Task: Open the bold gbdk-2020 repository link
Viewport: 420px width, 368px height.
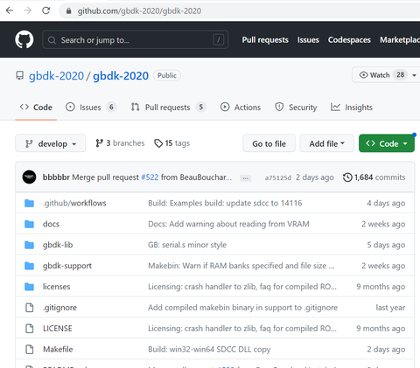Action: pos(121,76)
